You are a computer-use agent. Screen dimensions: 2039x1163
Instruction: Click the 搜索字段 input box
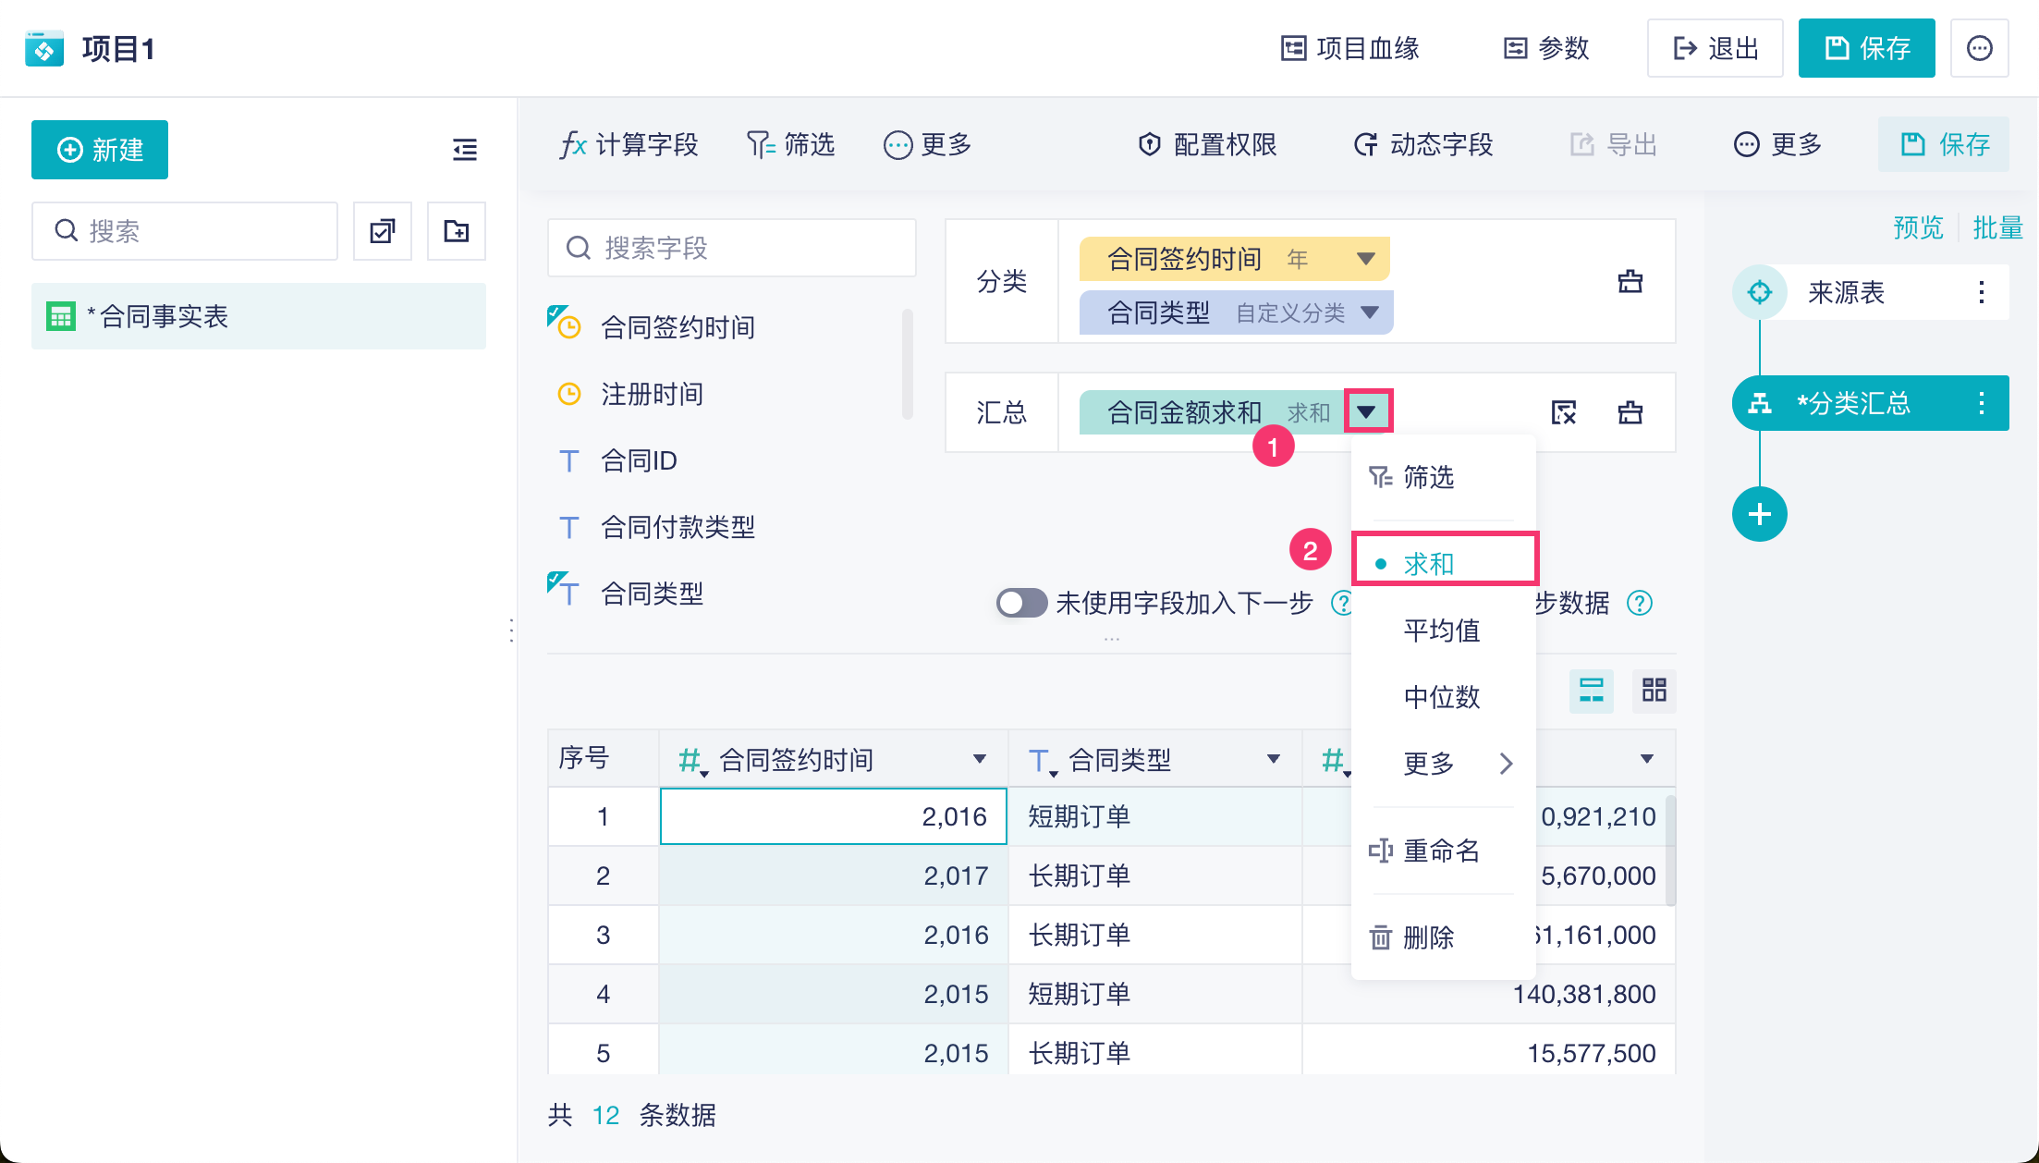732,248
